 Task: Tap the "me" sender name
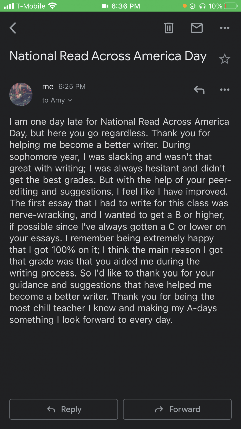point(48,87)
